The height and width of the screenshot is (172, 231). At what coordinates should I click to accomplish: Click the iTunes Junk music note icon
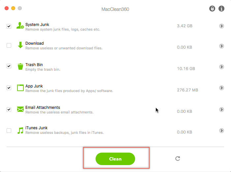20,130
